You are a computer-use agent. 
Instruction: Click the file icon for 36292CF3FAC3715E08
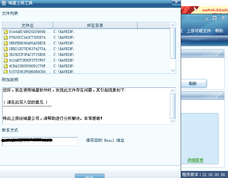pyautogui.click(x=6, y=55)
